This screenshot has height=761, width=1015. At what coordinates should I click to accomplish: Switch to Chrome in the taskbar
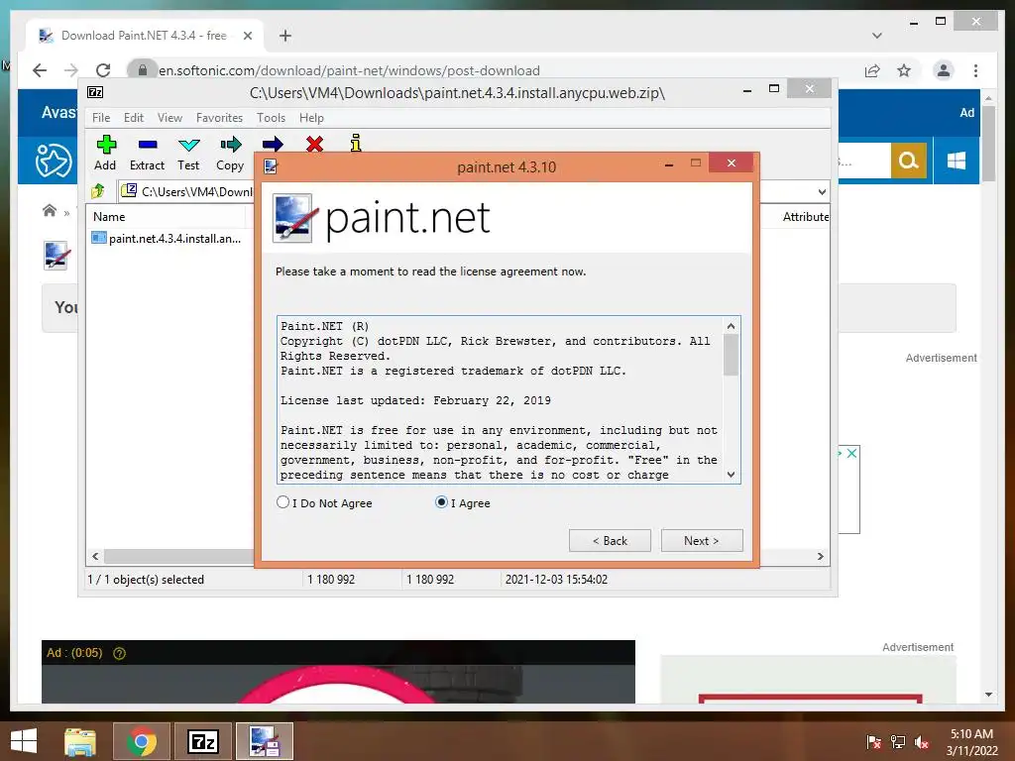(142, 741)
